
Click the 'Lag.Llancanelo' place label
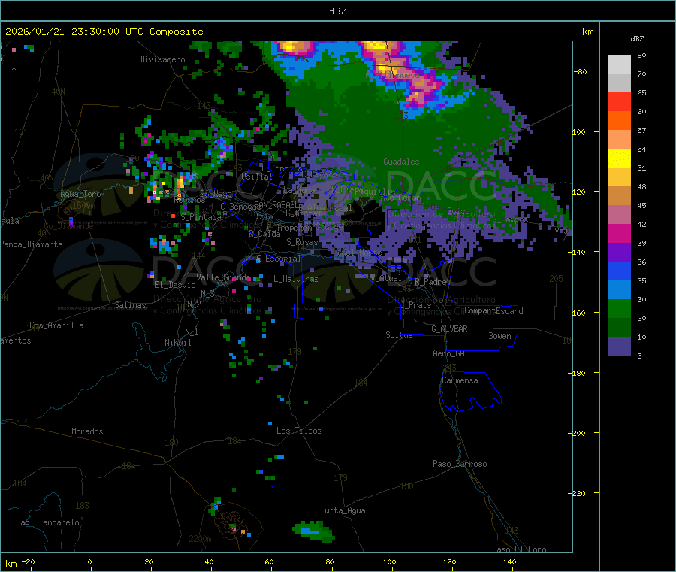click(x=47, y=522)
